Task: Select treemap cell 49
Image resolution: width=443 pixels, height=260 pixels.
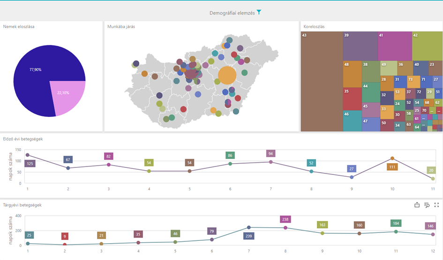Action: pyautogui.click(x=389, y=68)
